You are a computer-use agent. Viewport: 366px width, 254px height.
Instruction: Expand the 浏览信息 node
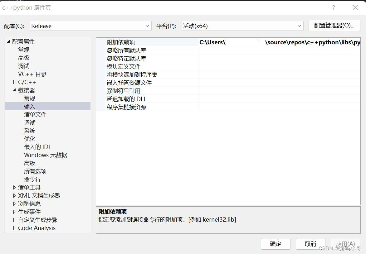pyautogui.click(x=14, y=204)
